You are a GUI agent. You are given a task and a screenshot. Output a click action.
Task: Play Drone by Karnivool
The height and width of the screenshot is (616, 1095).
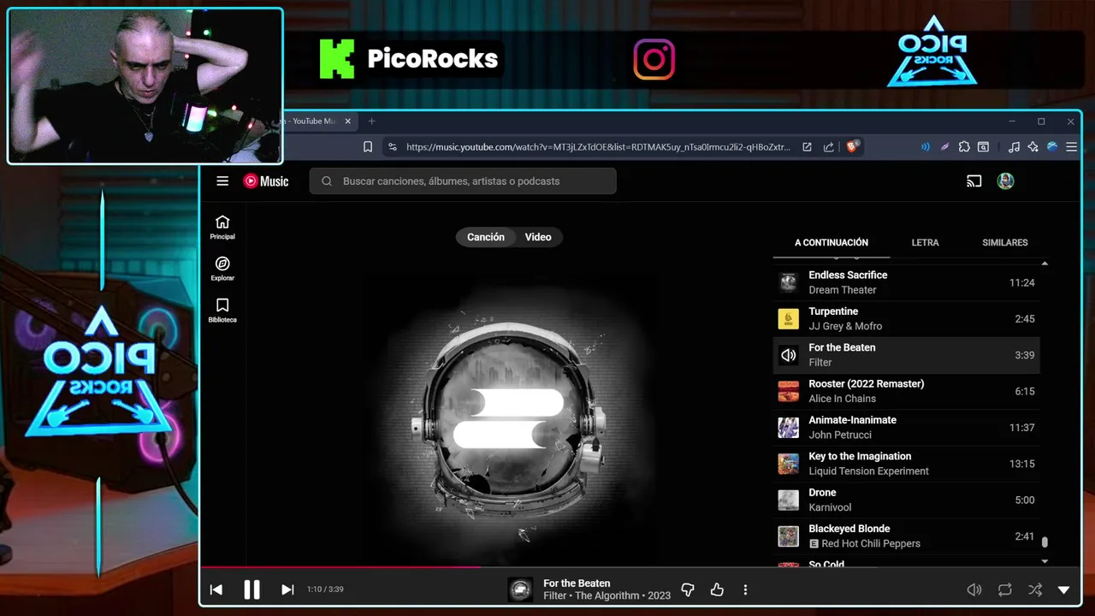pos(907,500)
